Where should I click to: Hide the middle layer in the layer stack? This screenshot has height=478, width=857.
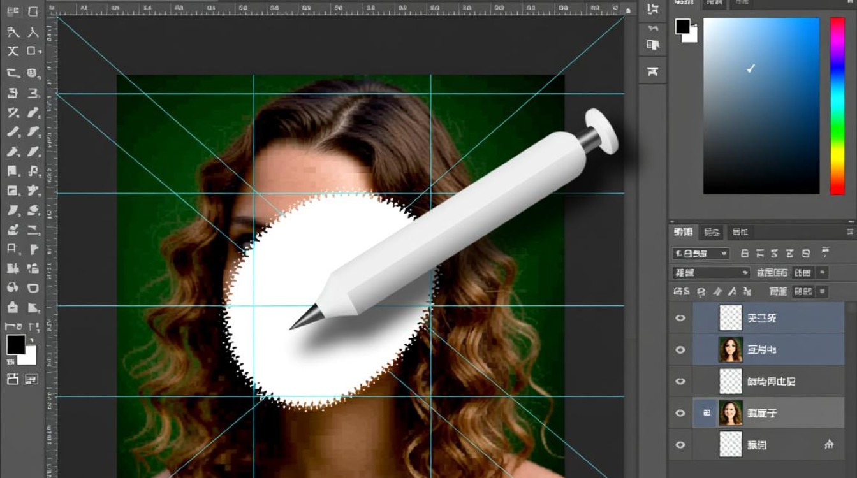click(x=680, y=381)
